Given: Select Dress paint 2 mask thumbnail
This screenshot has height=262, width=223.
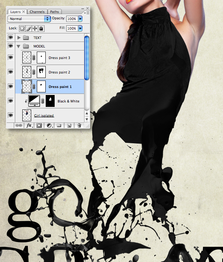Looking at the screenshot, I should click(x=41, y=72).
